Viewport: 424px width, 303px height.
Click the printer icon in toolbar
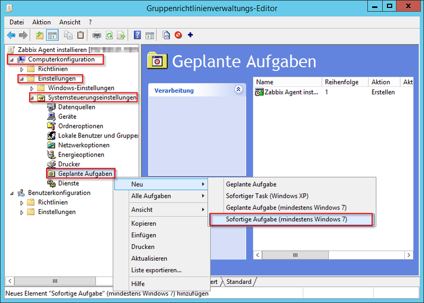coord(97,36)
